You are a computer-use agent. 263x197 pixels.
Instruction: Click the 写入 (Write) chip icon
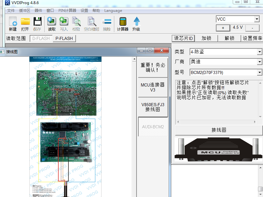[x=64, y=24]
